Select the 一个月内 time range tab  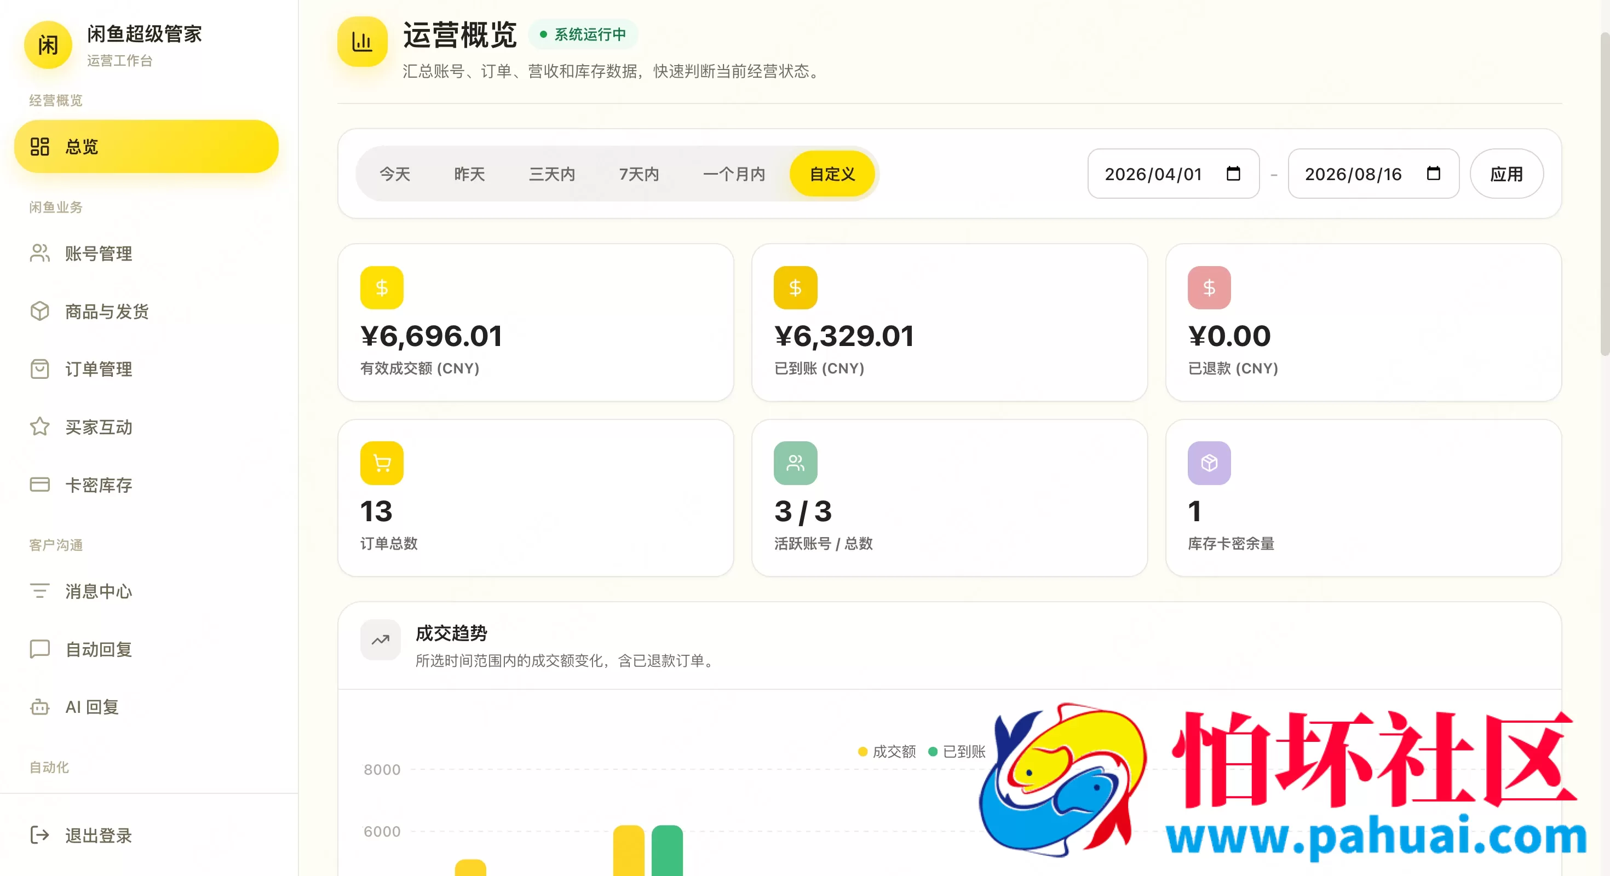(734, 174)
